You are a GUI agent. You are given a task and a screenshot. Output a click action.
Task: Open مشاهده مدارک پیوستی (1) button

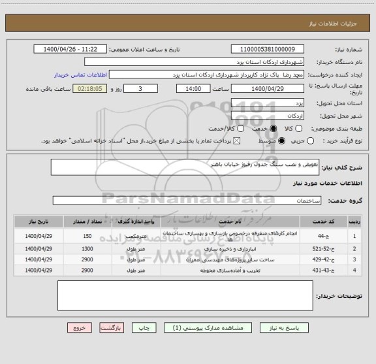pos(208,328)
